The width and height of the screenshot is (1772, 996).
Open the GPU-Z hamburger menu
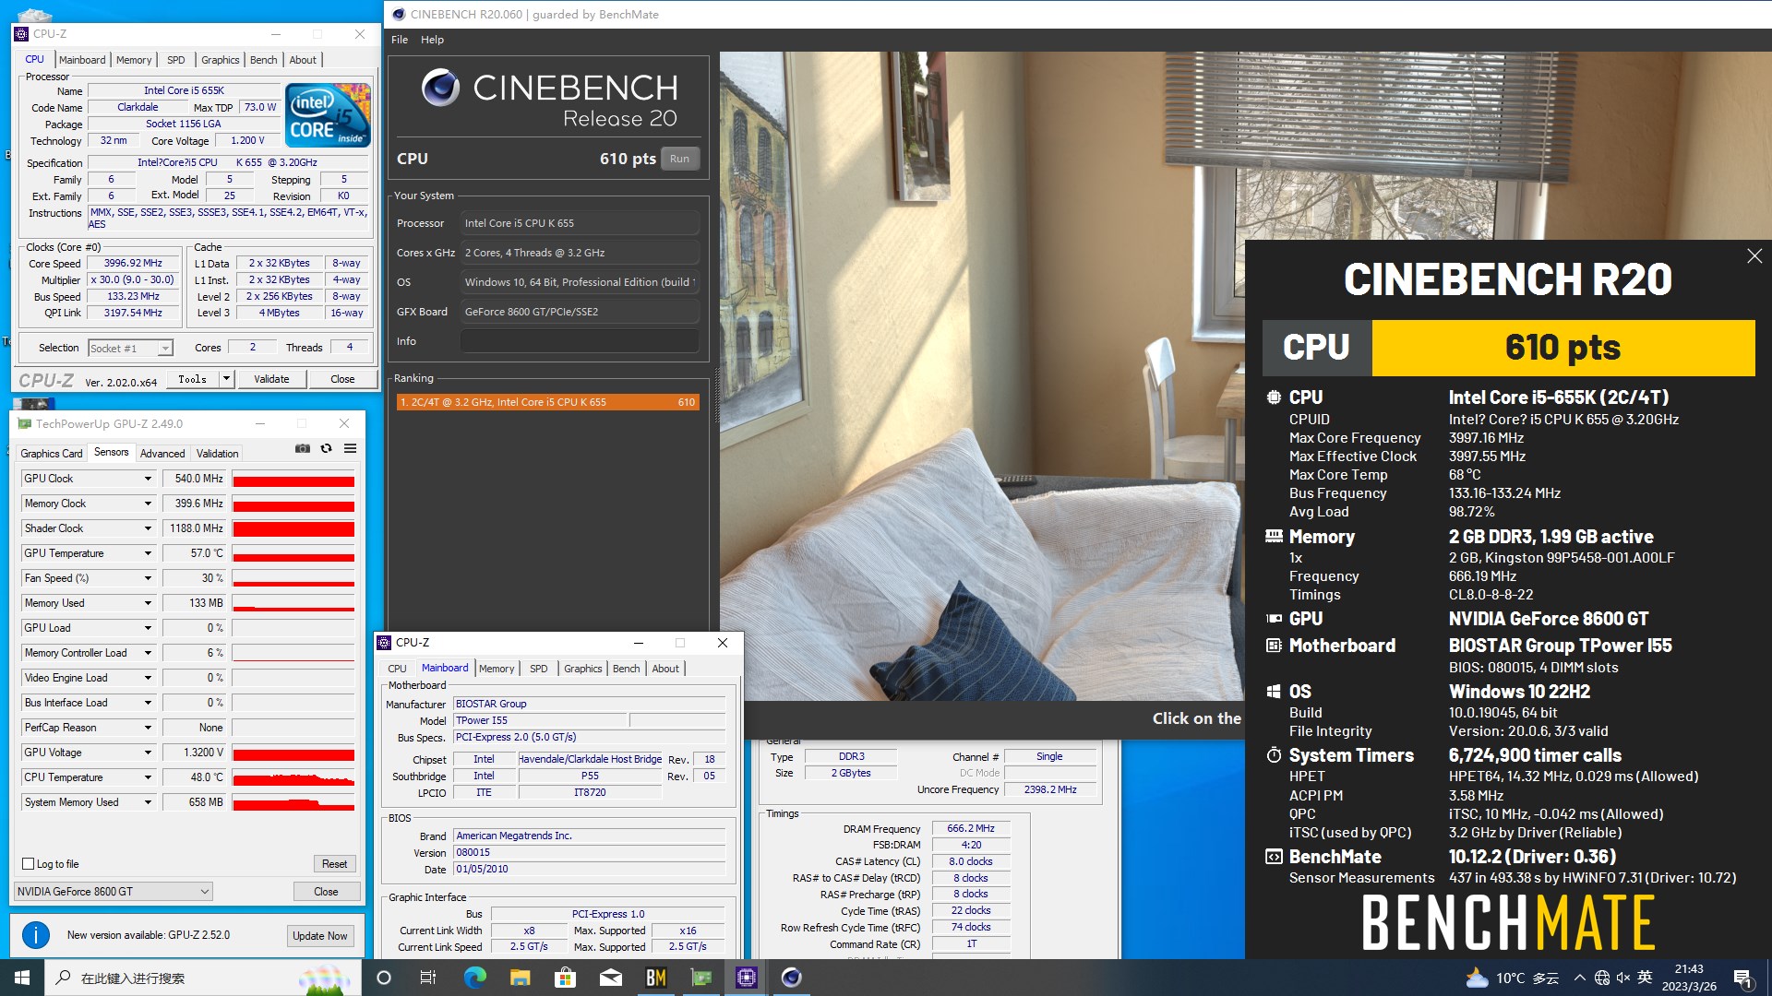tap(351, 448)
